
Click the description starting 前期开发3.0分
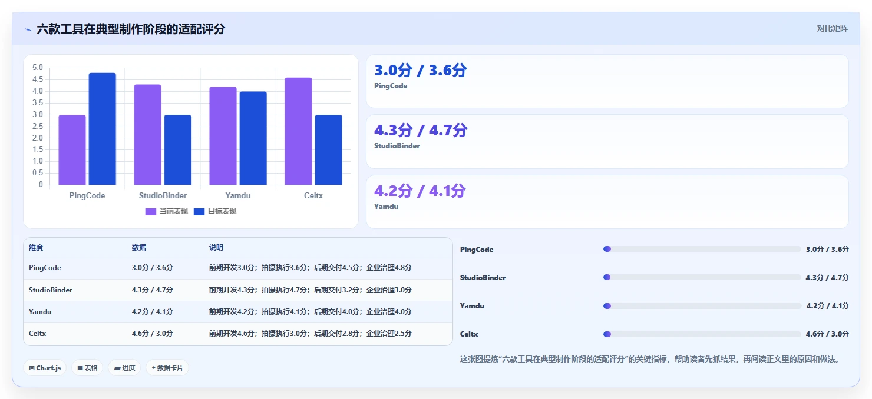pos(311,268)
